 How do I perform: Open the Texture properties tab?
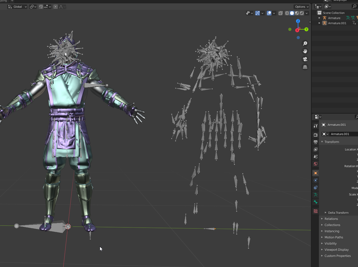[x=316, y=211]
